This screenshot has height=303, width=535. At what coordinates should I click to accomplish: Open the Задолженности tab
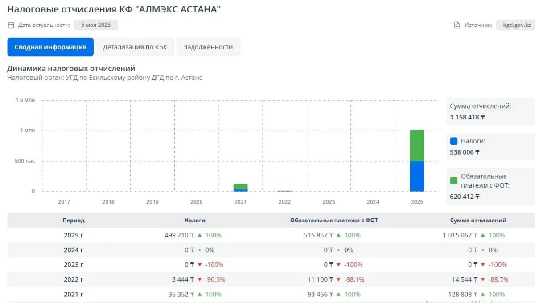coord(208,47)
